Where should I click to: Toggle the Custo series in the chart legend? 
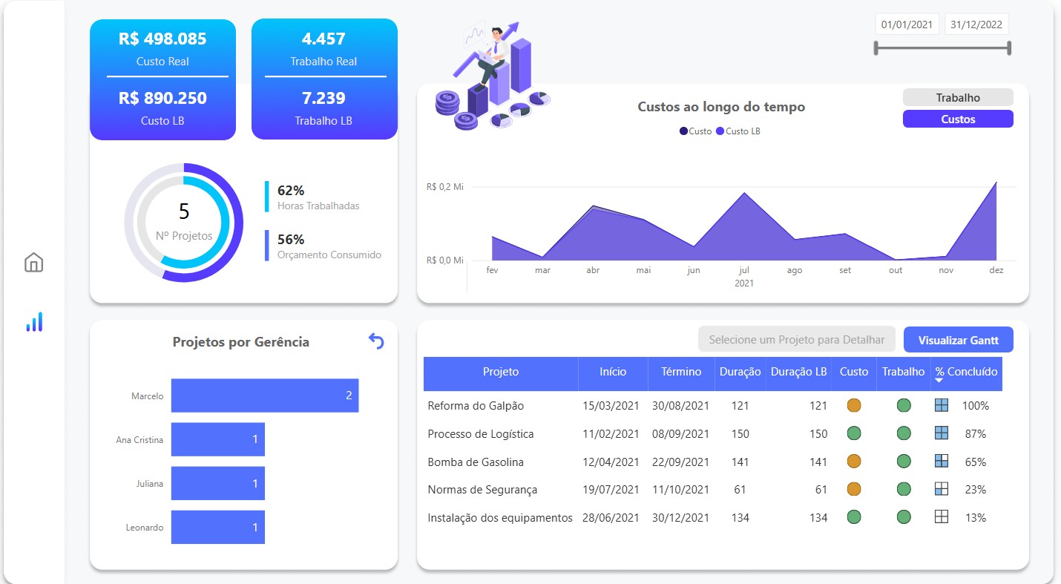coord(696,131)
